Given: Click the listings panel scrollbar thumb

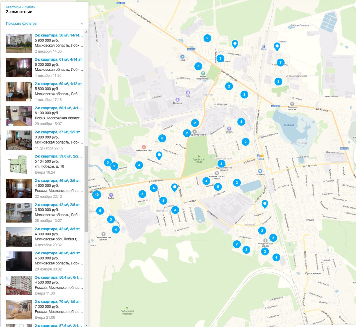Looking at the screenshot, I should 86,189.
